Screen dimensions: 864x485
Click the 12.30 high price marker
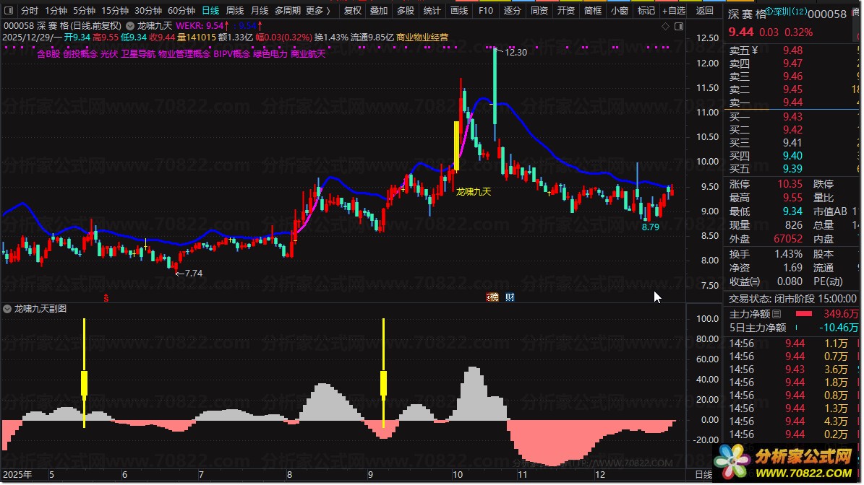click(x=516, y=52)
